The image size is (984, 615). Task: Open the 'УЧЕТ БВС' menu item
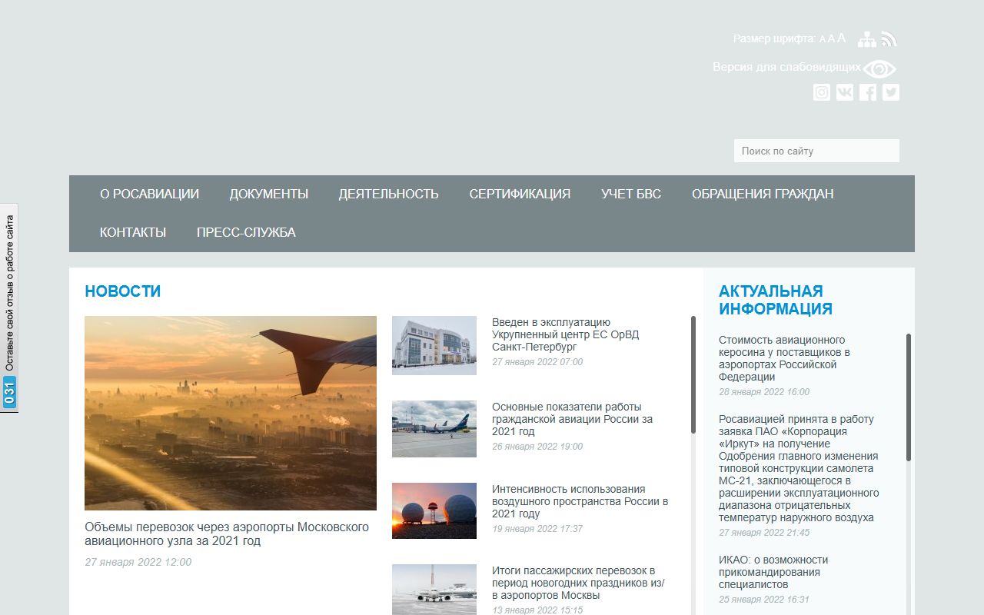631,194
